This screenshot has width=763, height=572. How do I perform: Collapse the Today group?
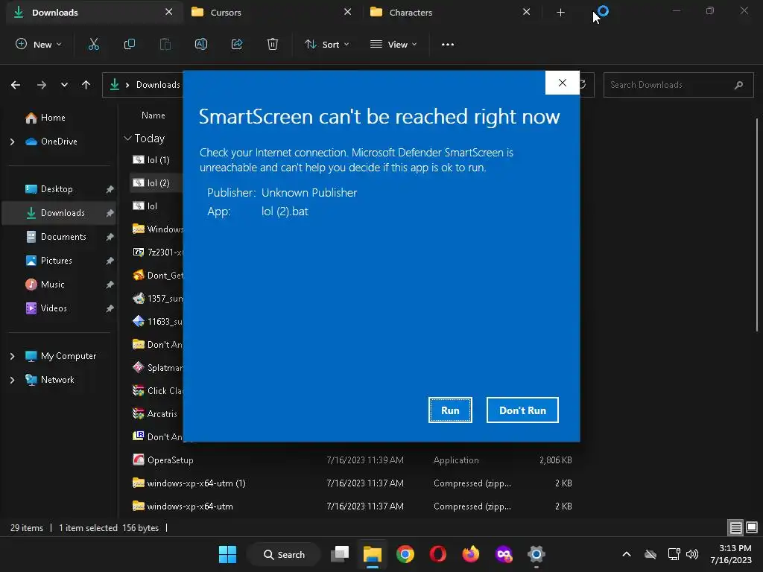[127, 139]
